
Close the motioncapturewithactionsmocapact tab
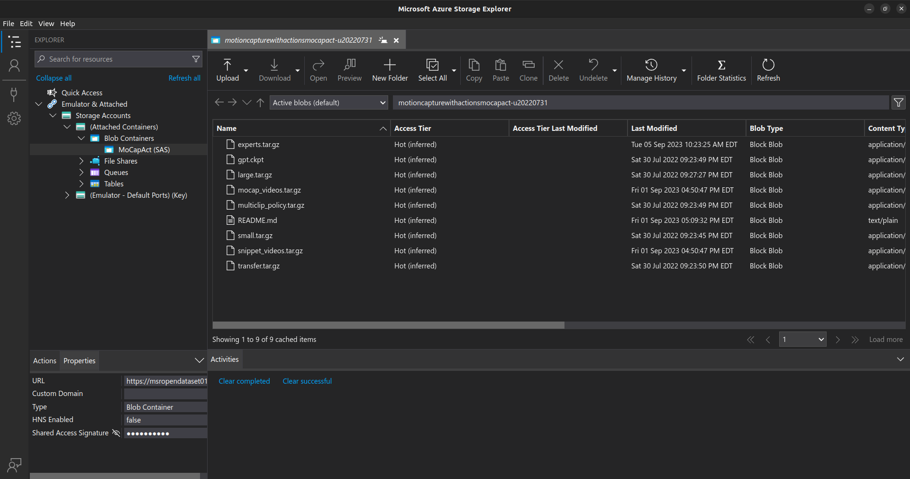(x=396, y=40)
